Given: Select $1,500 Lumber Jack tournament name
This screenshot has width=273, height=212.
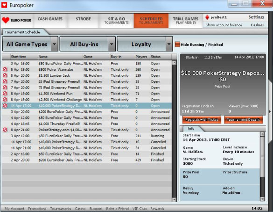Looking at the screenshot, I should coord(54,75).
